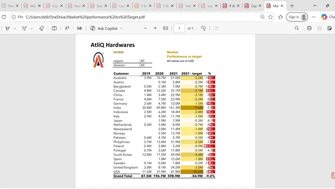The width and height of the screenshot is (335, 189).
Task: Start Read aloud from PDF toolbar
Action: (x=67, y=28)
